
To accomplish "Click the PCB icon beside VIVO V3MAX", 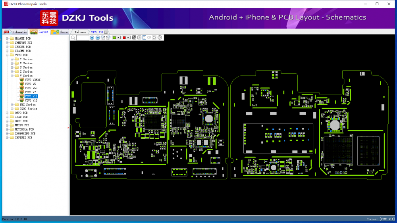I will click(21, 80).
